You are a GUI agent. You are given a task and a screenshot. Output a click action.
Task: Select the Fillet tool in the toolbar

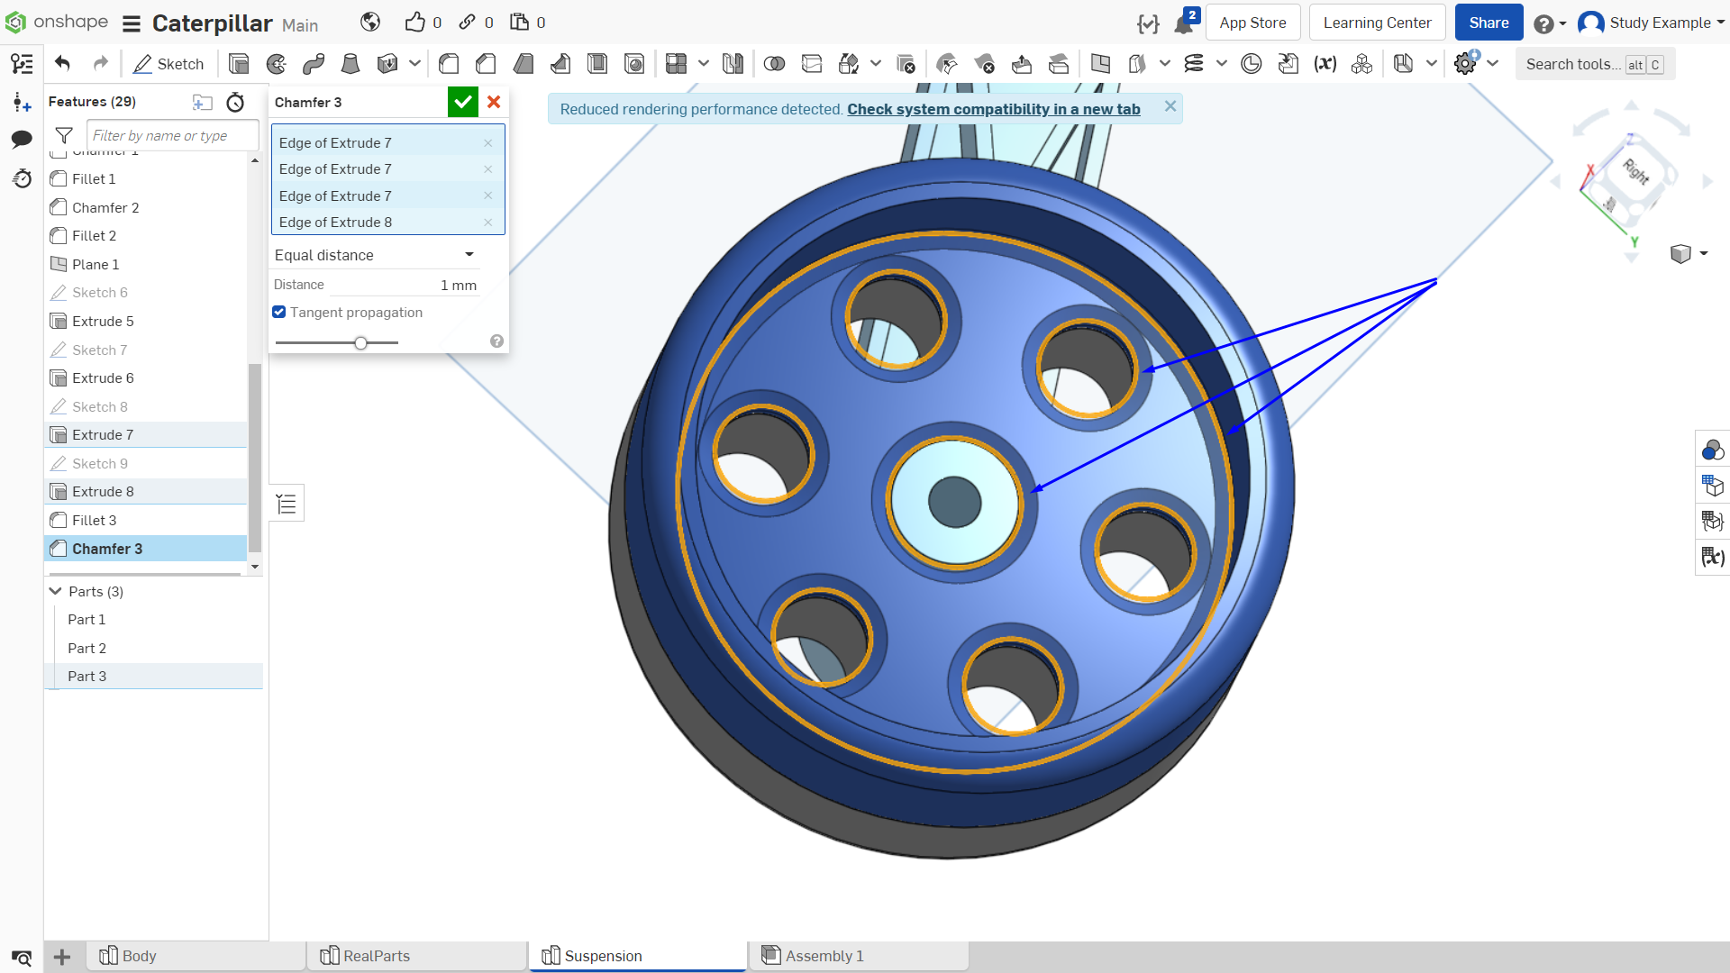tap(449, 64)
